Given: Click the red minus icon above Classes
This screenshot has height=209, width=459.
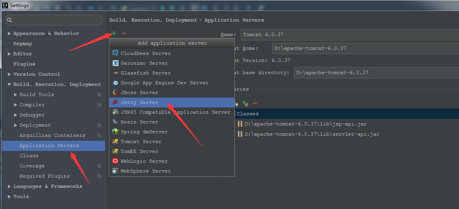Looking at the screenshot, I should pyautogui.click(x=255, y=103).
